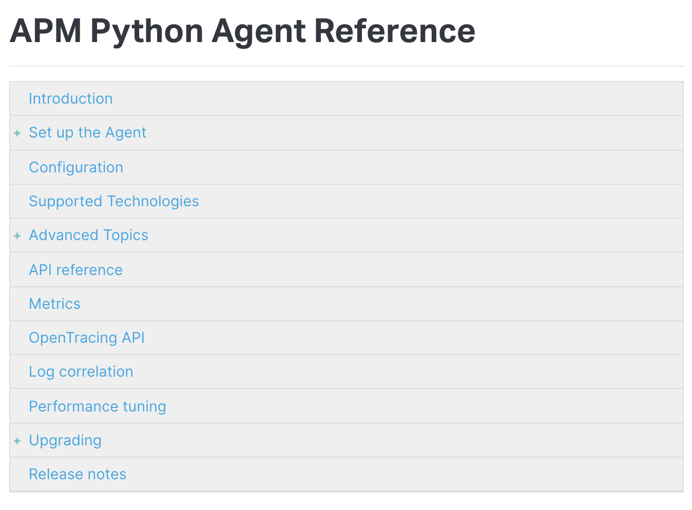Screen dimensions: 692x510
Task: Click the word 'APM' in the heading
Action: (45, 31)
